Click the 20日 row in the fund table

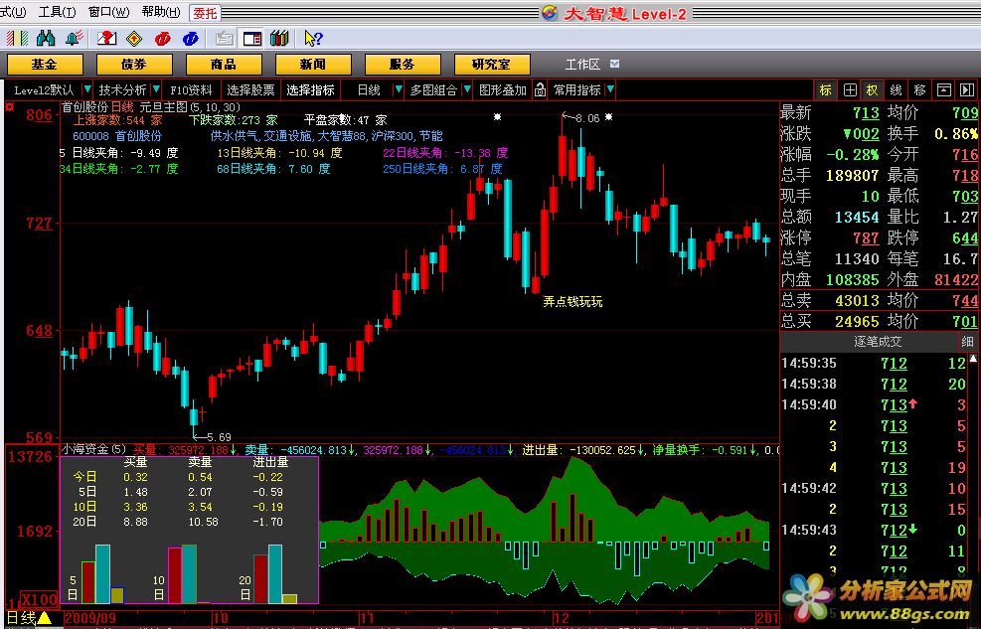(178, 522)
